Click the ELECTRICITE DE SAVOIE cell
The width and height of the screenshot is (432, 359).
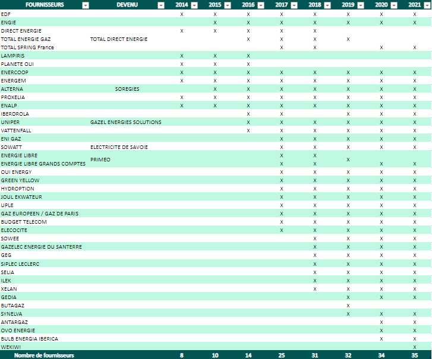127,147
